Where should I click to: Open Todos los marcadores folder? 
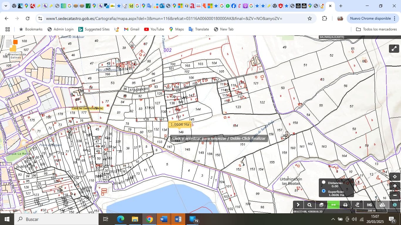point(376,29)
